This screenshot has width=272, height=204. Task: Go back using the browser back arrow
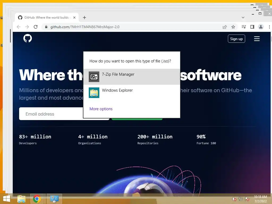click(19, 27)
